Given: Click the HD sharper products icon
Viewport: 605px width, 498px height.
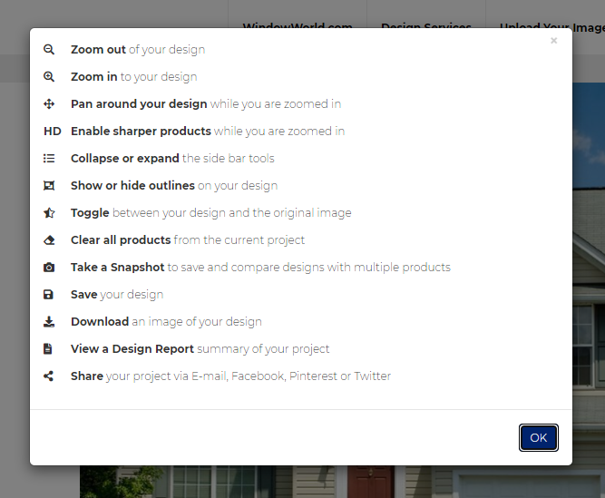Looking at the screenshot, I should coord(53,132).
